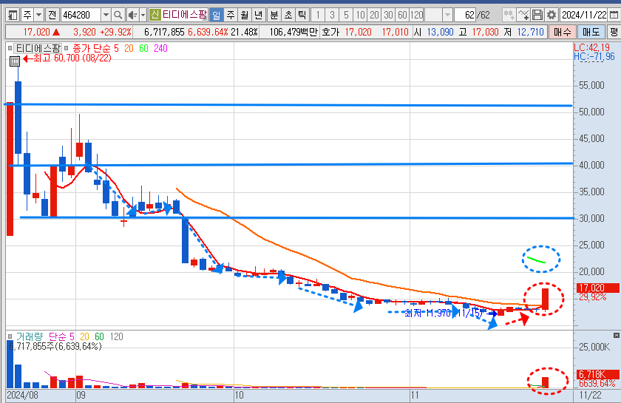Click the 평 button at right edge

point(614,32)
